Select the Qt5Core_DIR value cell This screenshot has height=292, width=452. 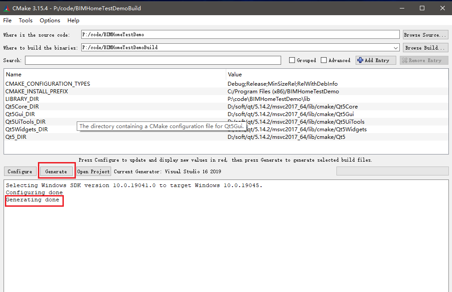pos(292,107)
